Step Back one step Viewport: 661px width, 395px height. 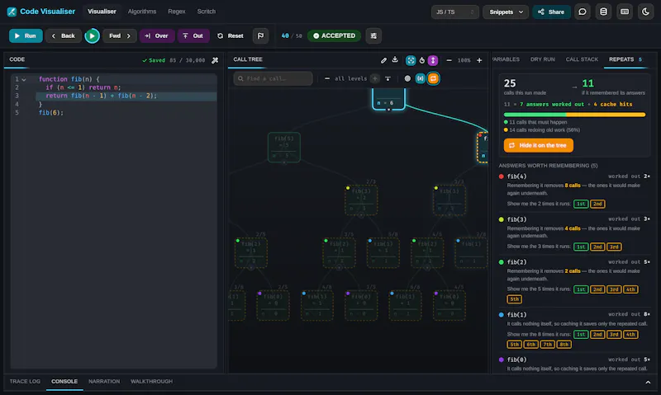coord(64,35)
